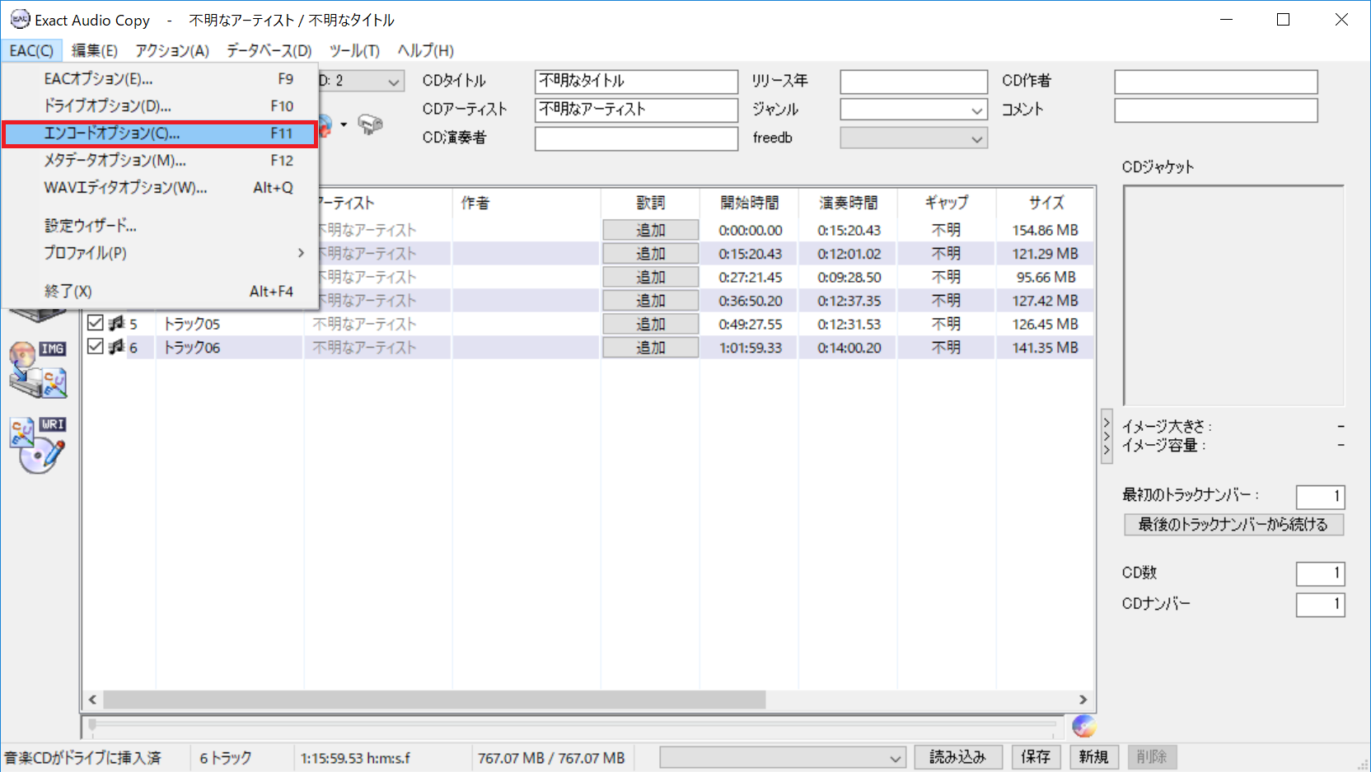Click the colorful disc icon beside progress bar
The height and width of the screenshot is (772, 1371).
[1083, 726]
